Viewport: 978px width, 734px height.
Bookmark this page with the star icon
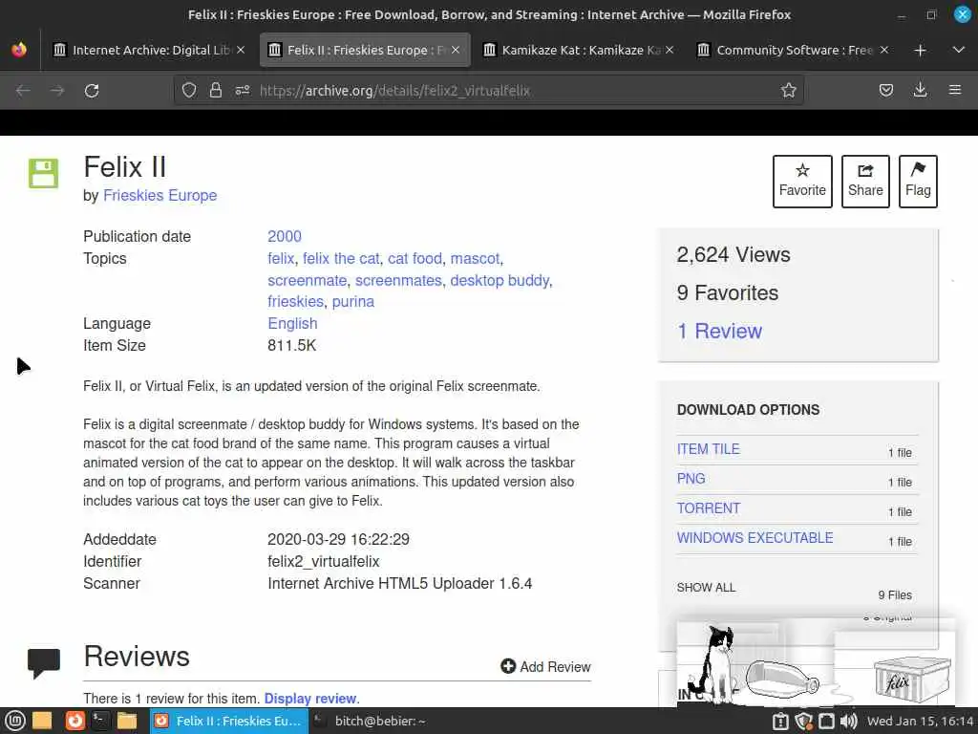coord(788,91)
